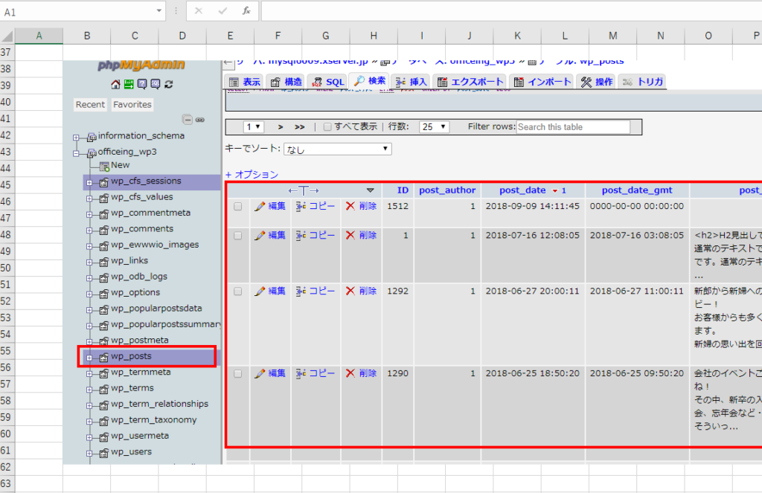Select the checkbox for row ID 1292
The height and width of the screenshot is (493, 762).
coord(238,291)
